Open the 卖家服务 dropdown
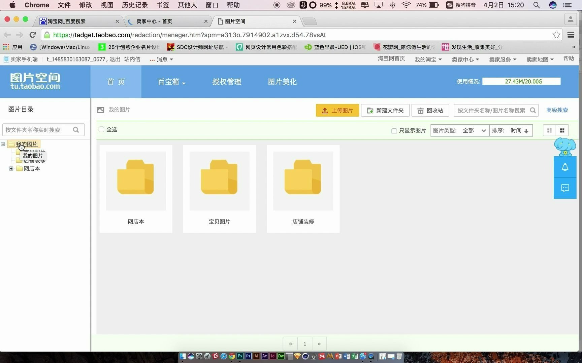The width and height of the screenshot is (582, 363). [503, 59]
